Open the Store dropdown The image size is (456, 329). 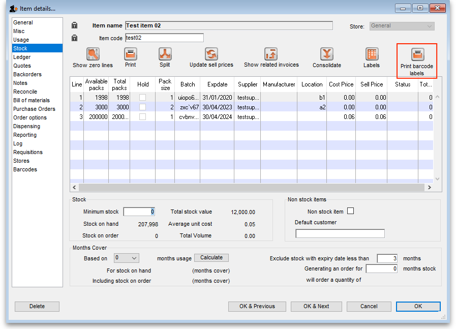point(402,26)
